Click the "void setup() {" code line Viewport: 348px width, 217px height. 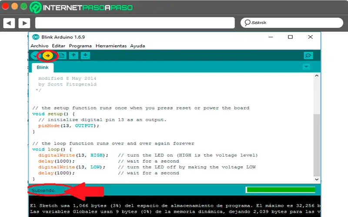coord(54,114)
